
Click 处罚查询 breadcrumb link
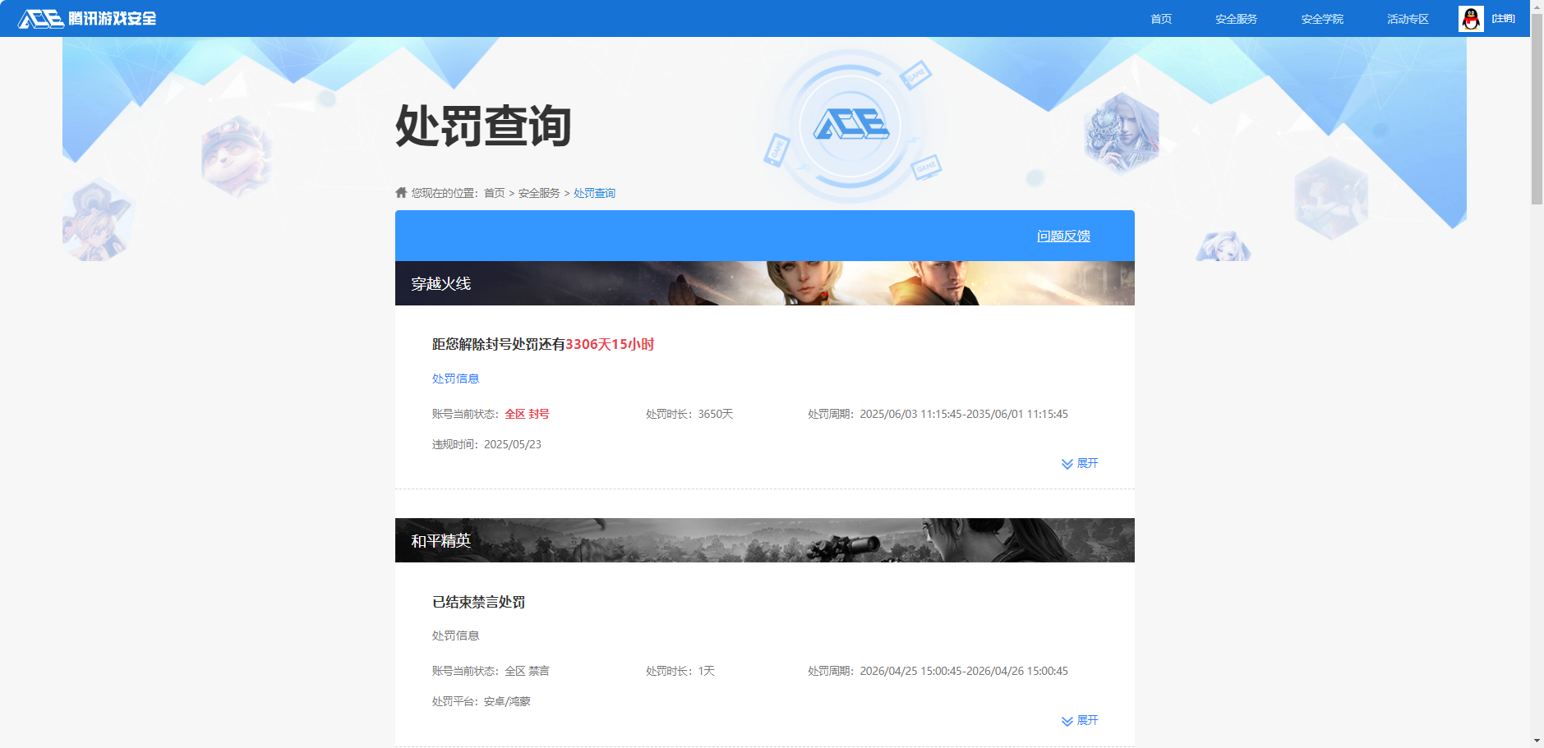pyautogui.click(x=594, y=193)
